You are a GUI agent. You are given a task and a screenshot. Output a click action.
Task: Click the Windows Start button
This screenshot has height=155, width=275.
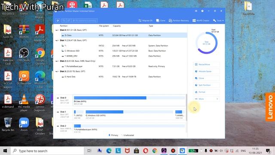coord(5,151)
